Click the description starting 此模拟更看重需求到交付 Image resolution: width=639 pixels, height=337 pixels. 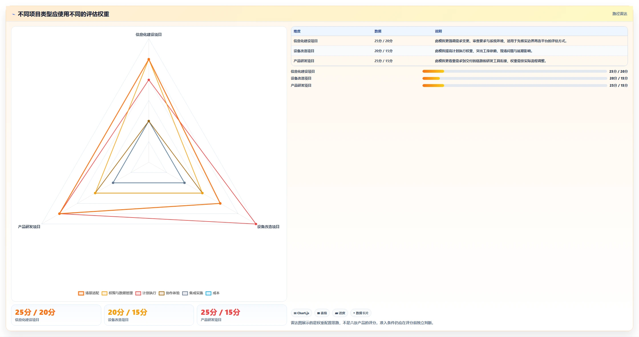pos(491,61)
